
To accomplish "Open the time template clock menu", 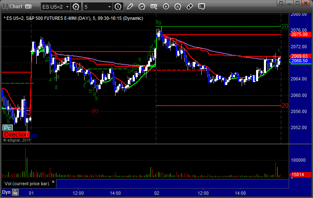I will [118, 7].
